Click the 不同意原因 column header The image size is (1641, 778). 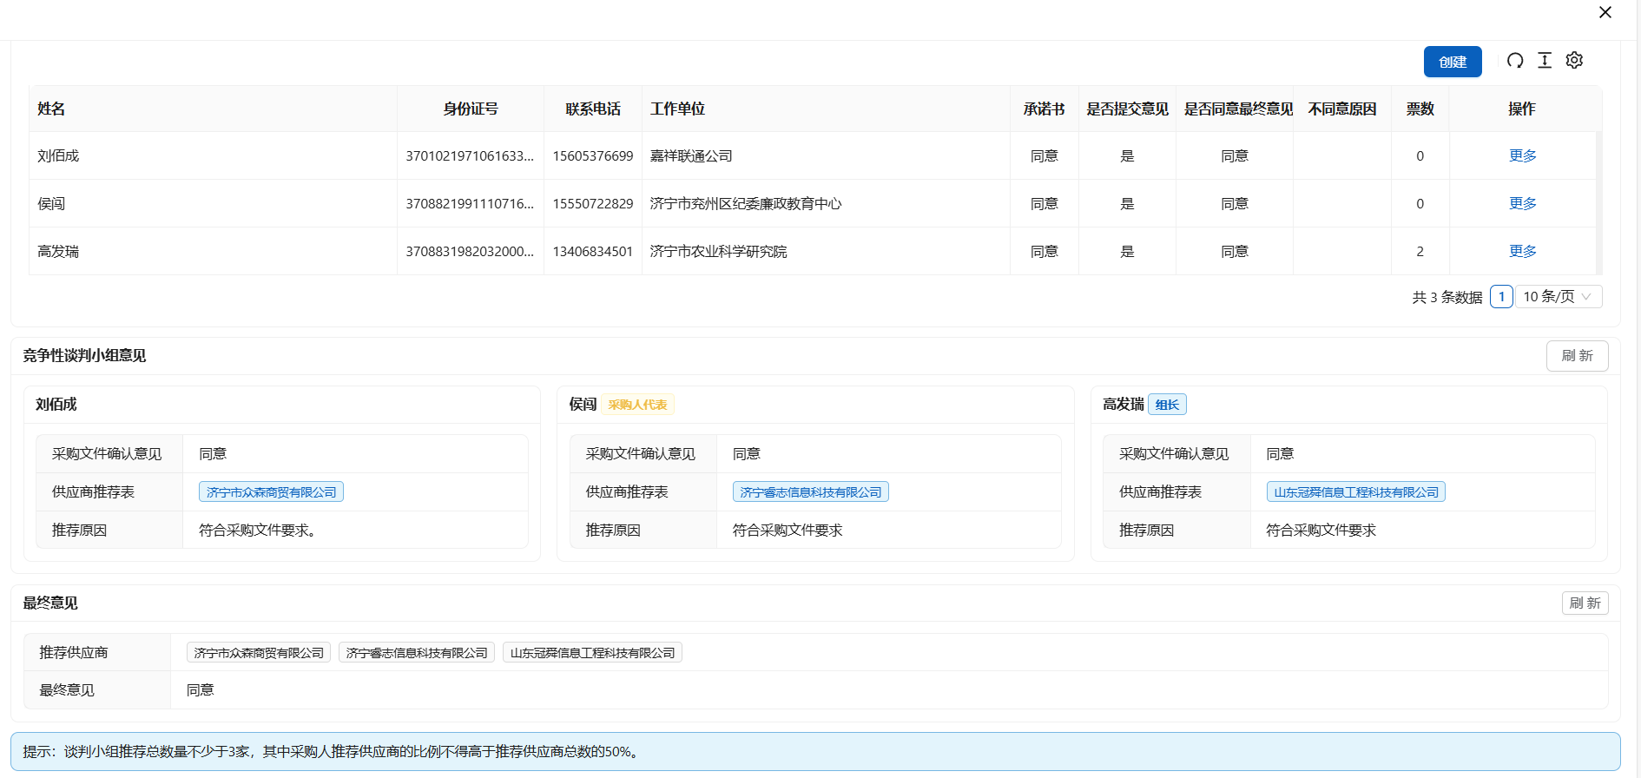1342,109
